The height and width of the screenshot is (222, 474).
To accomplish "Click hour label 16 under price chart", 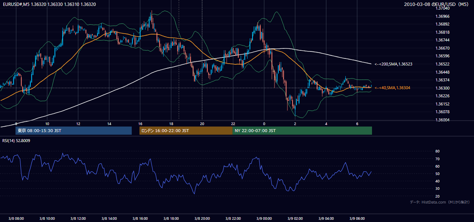I will pos(140,124).
